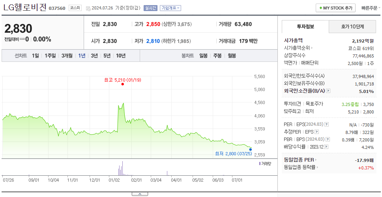Select the 1주일 line chart period
This screenshot has width=382, height=197.
coord(50,56)
